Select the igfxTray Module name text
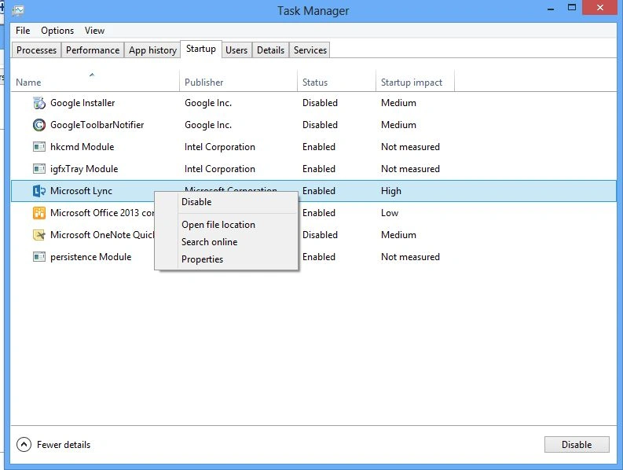This screenshot has width=623, height=470. click(x=84, y=169)
